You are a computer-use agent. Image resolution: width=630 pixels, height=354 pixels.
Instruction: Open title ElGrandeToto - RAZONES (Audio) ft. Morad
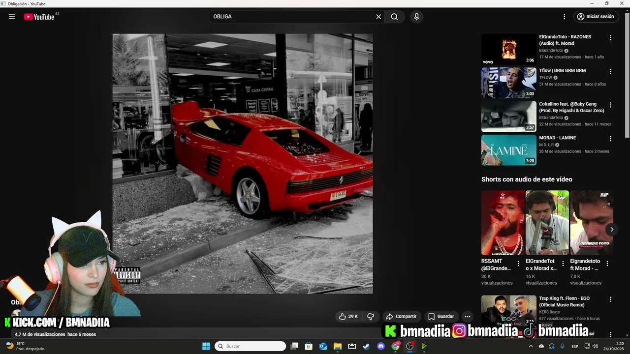coord(565,40)
